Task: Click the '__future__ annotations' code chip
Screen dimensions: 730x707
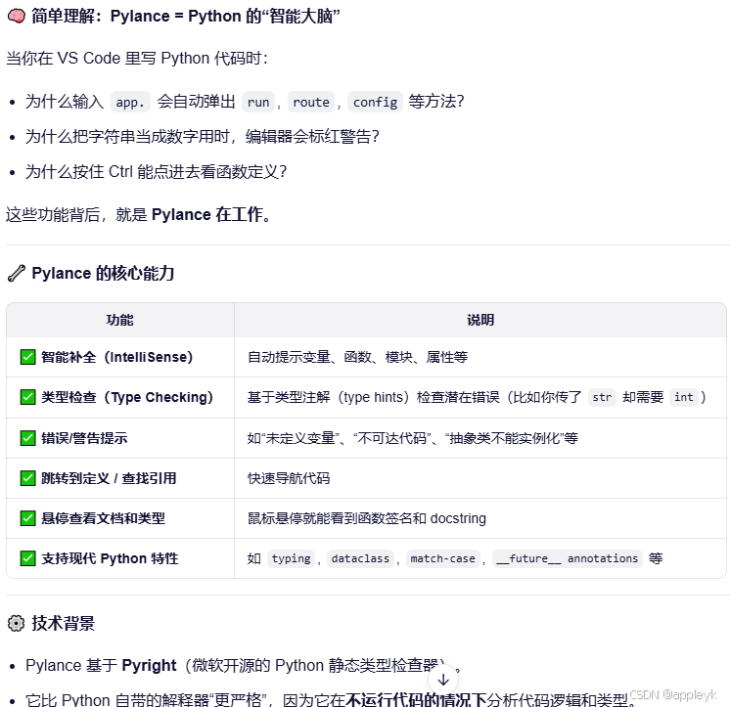Action: [x=567, y=558]
